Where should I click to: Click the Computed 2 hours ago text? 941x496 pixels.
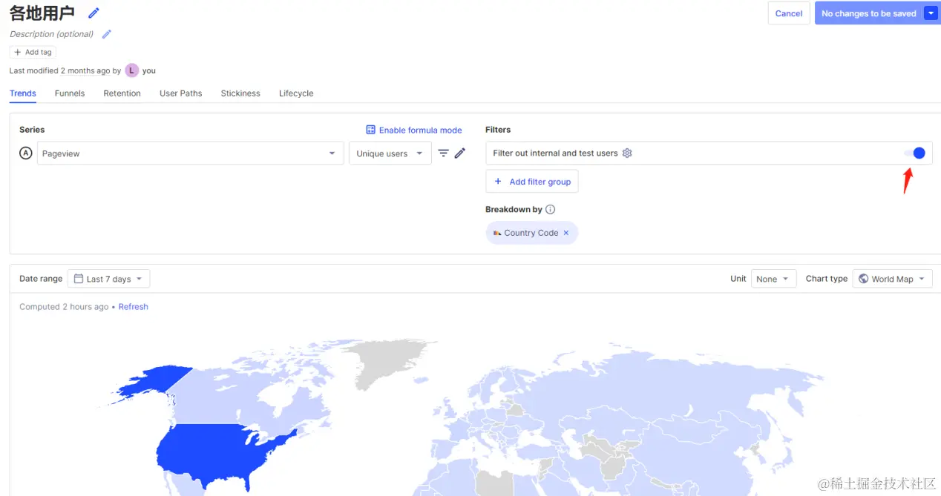(64, 307)
